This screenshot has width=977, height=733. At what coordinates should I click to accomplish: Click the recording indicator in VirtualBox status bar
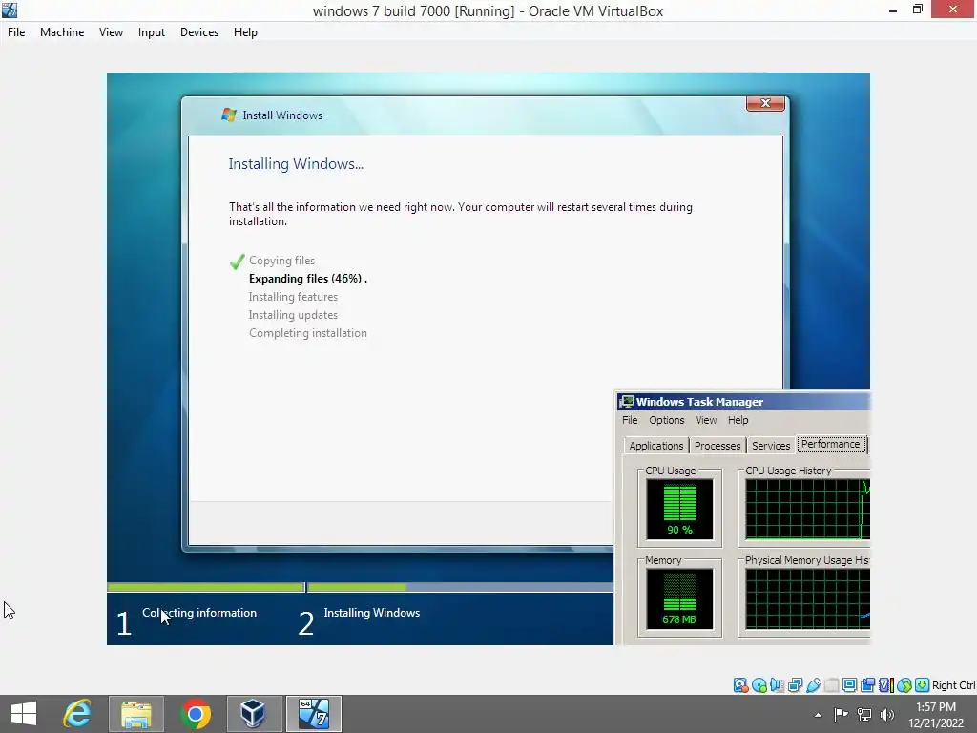coord(867,685)
